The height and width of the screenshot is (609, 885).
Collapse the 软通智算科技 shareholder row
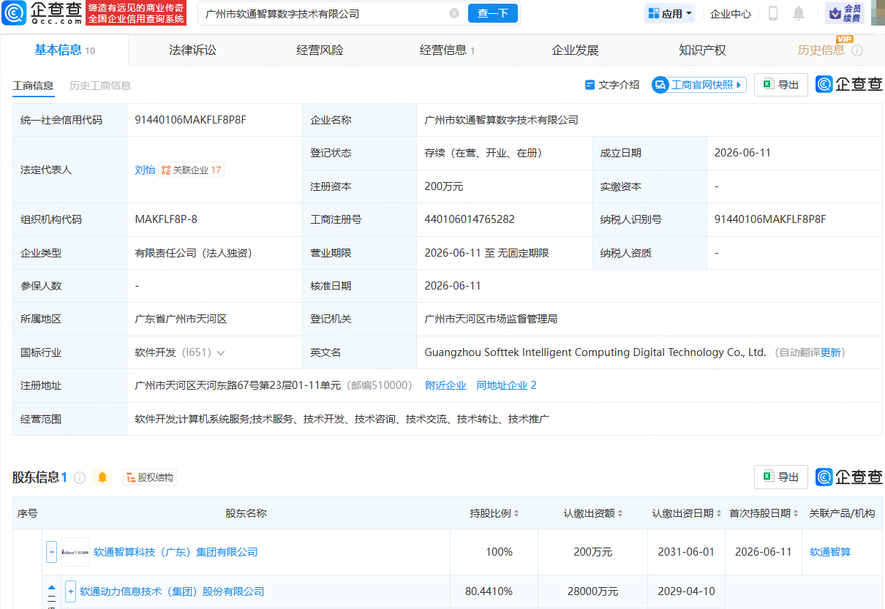[51, 552]
